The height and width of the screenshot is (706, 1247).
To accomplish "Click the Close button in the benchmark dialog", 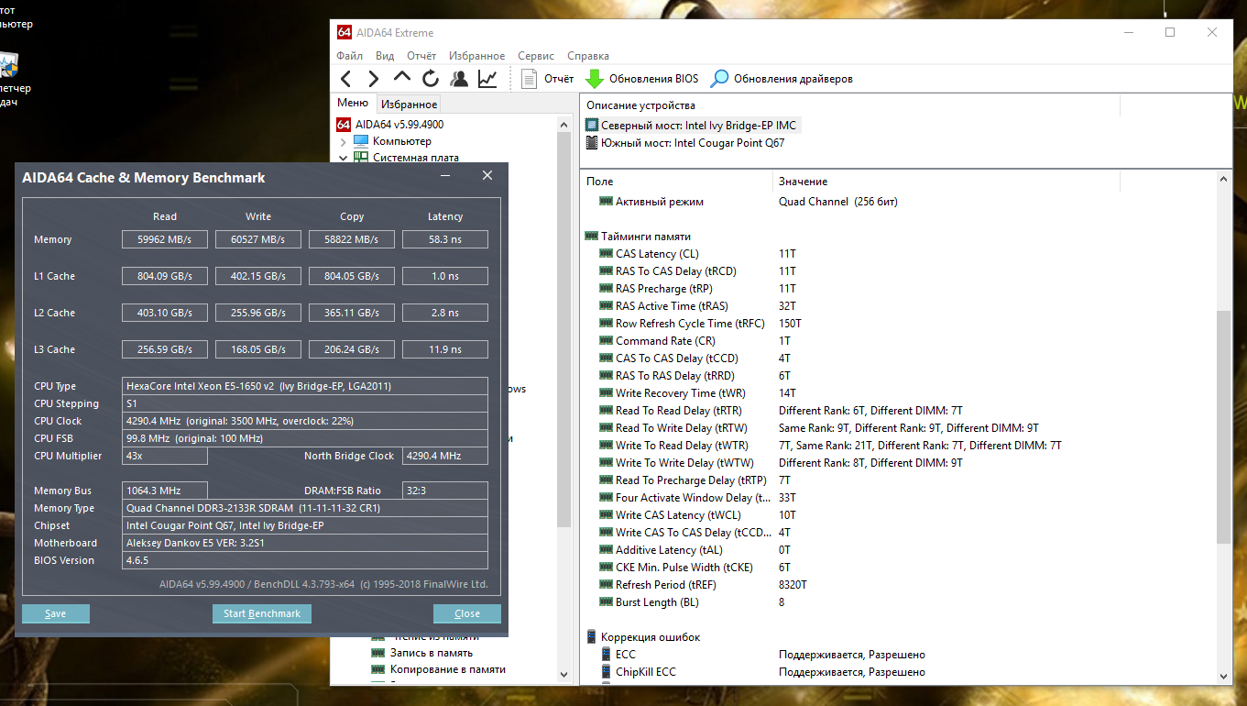I will 467,613.
